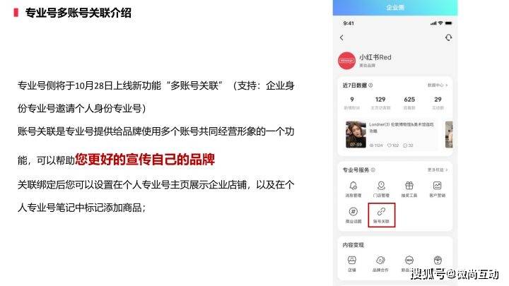The width and height of the screenshot is (509, 286).
Task: Open 消息管理 bell icon
Action: click(353, 186)
